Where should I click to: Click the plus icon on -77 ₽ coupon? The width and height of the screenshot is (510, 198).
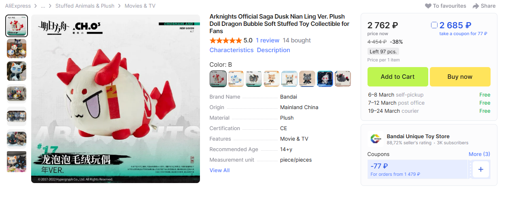(481, 169)
